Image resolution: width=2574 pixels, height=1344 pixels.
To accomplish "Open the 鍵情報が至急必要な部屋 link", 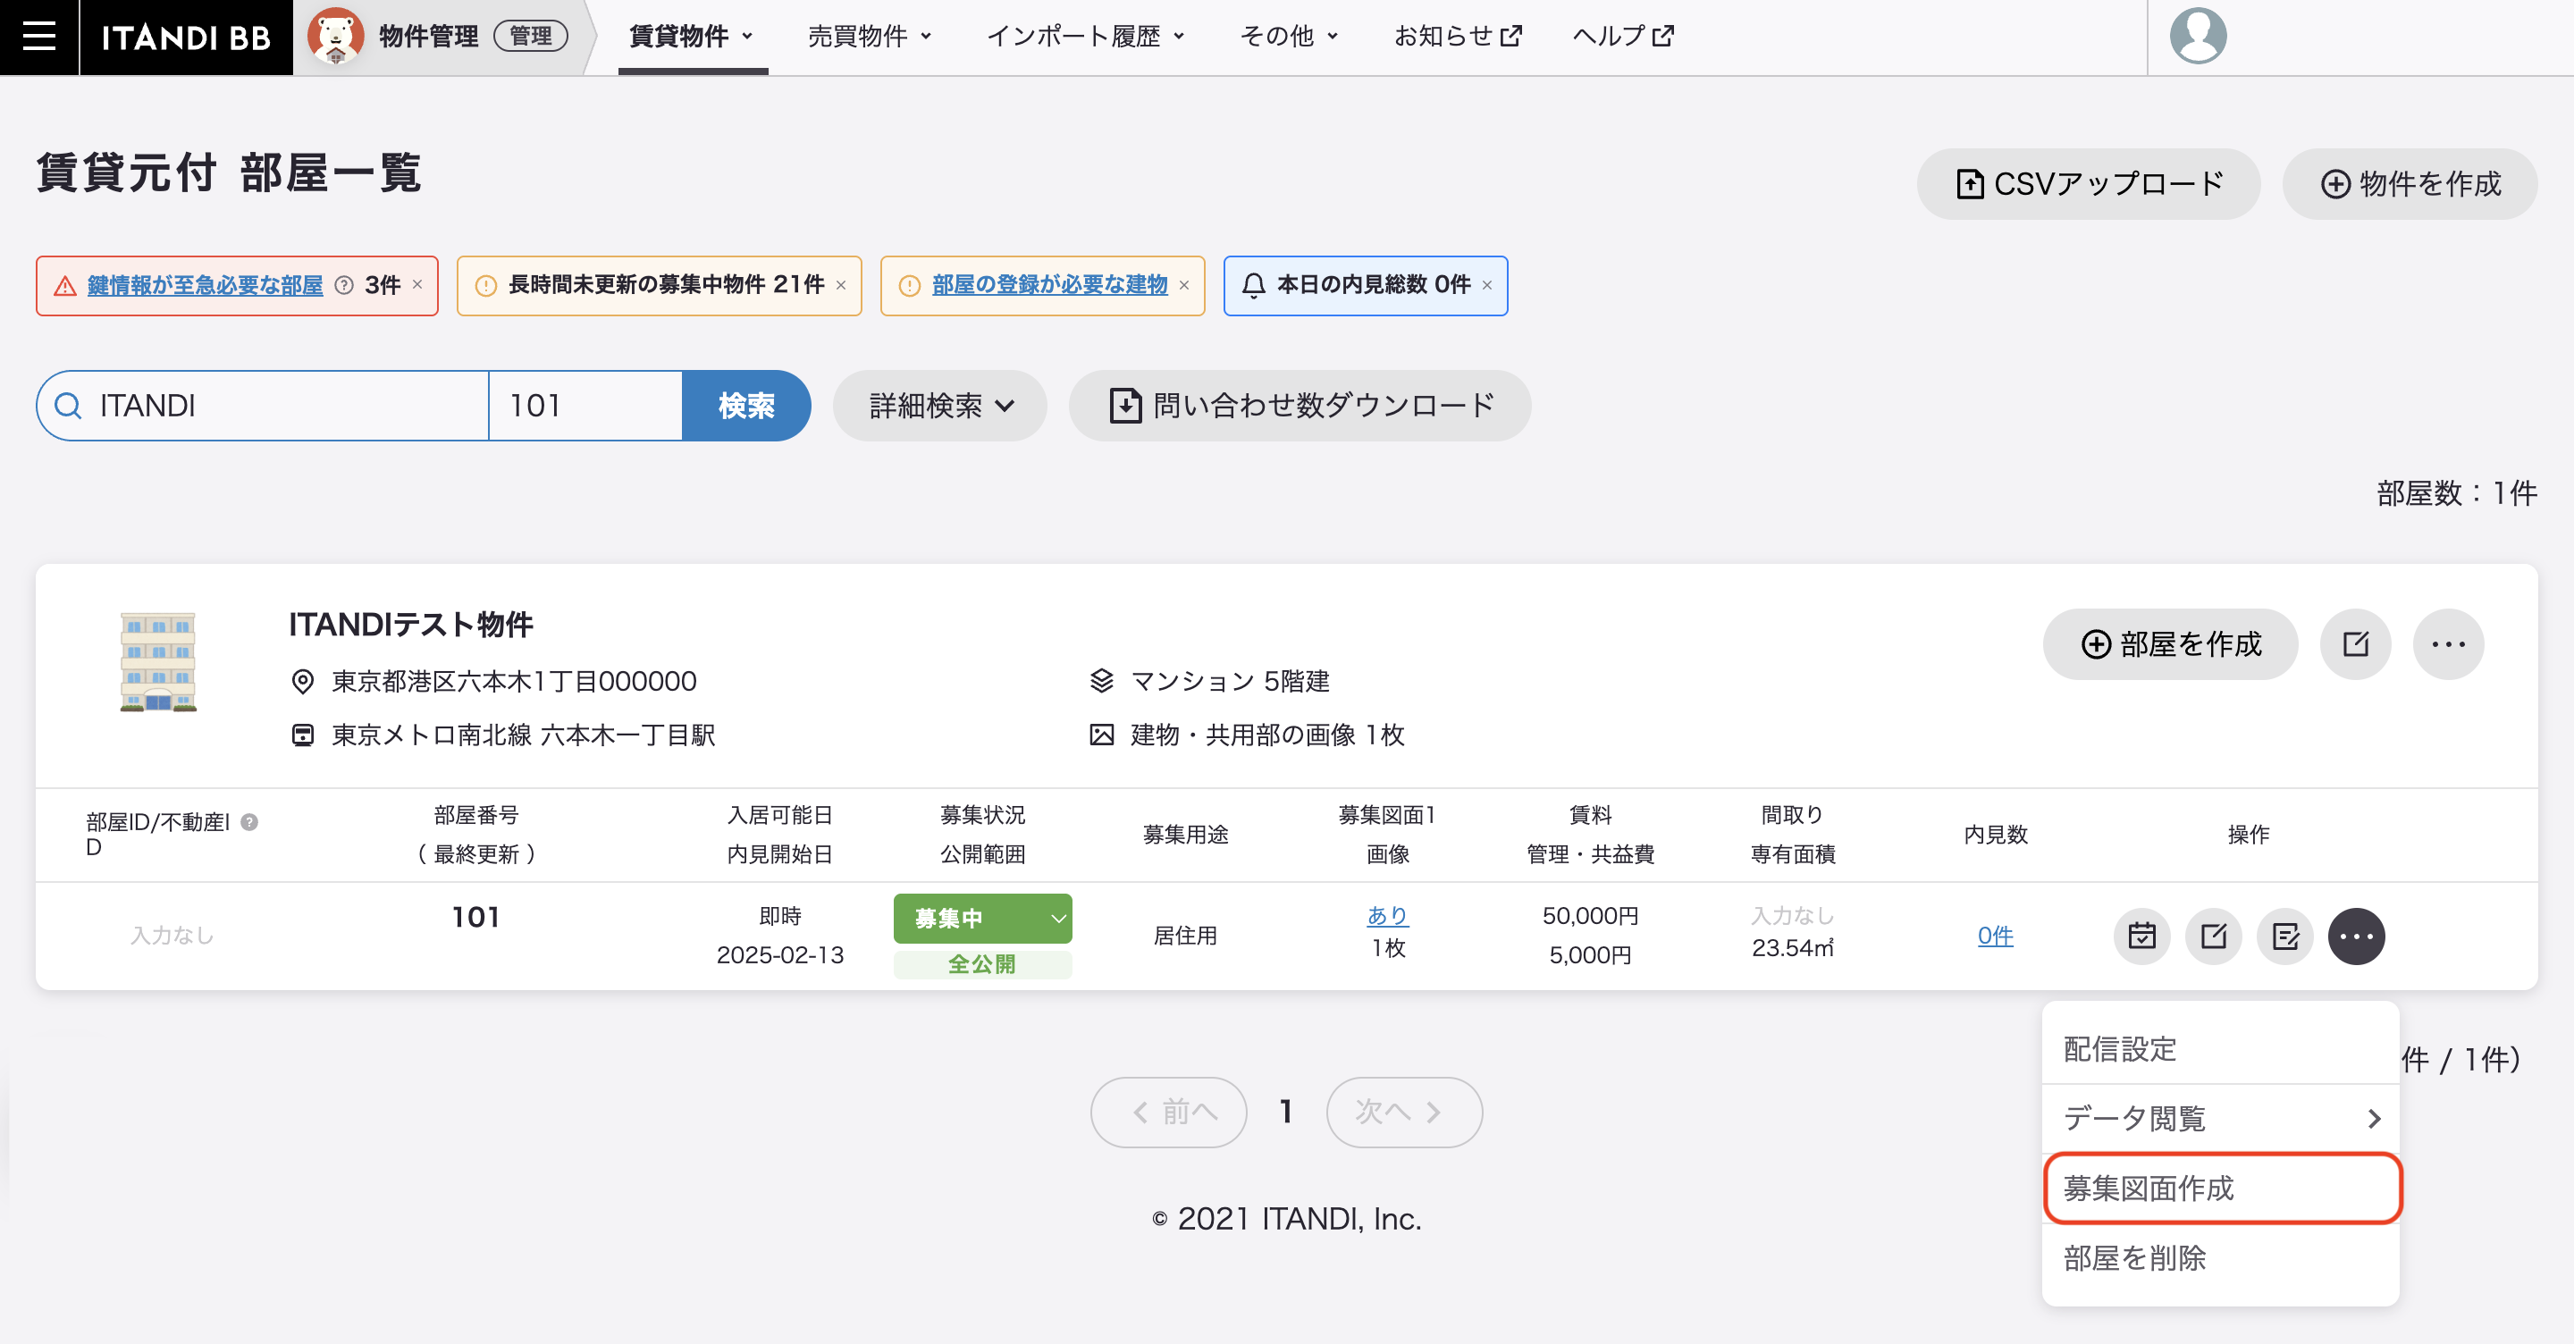I will [205, 286].
